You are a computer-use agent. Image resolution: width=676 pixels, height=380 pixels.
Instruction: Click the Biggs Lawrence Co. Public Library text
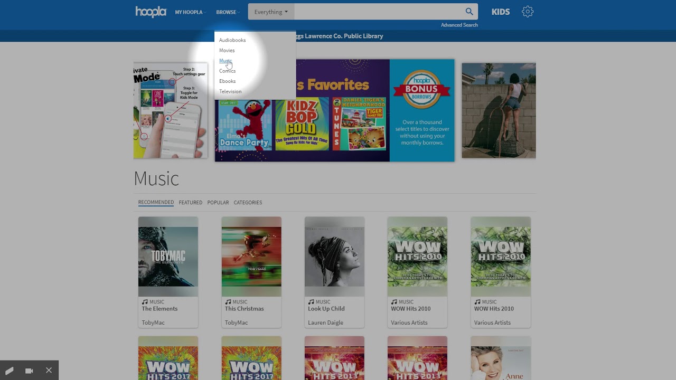[x=340, y=36]
